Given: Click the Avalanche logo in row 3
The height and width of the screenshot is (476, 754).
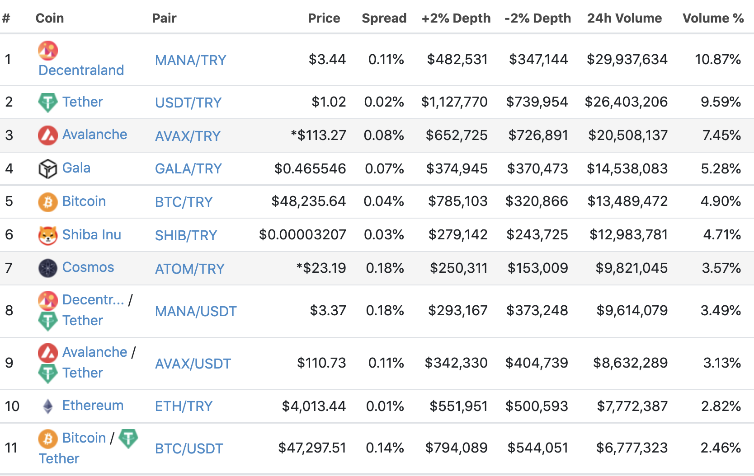Looking at the screenshot, I should pyautogui.click(x=48, y=135).
